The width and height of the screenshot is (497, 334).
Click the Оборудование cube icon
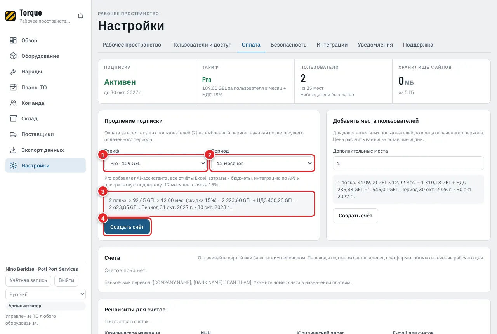[13, 56]
